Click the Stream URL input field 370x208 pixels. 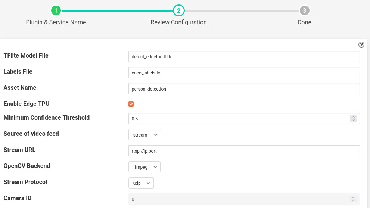(243, 151)
